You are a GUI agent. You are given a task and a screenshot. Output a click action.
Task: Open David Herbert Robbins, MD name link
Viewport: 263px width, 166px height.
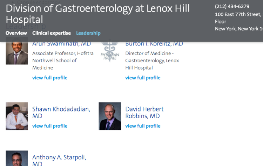click(144, 112)
